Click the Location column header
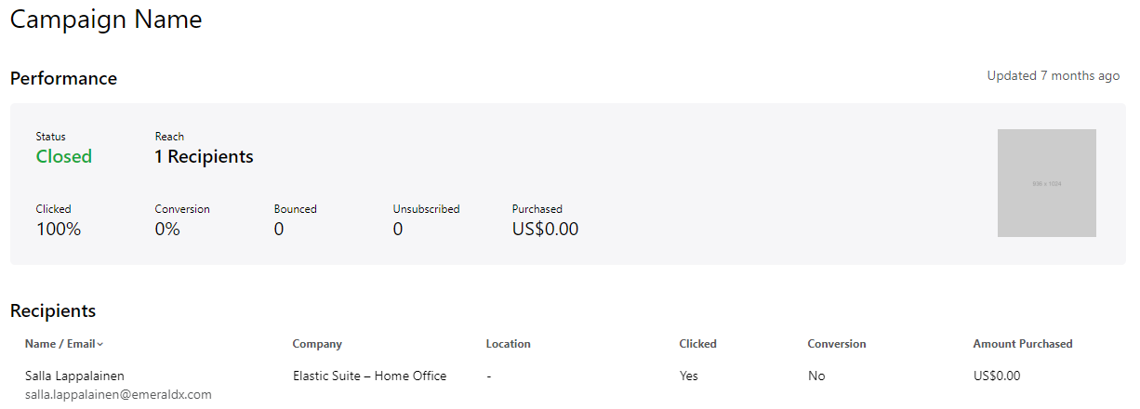This screenshot has height=409, width=1140. click(x=508, y=344)
